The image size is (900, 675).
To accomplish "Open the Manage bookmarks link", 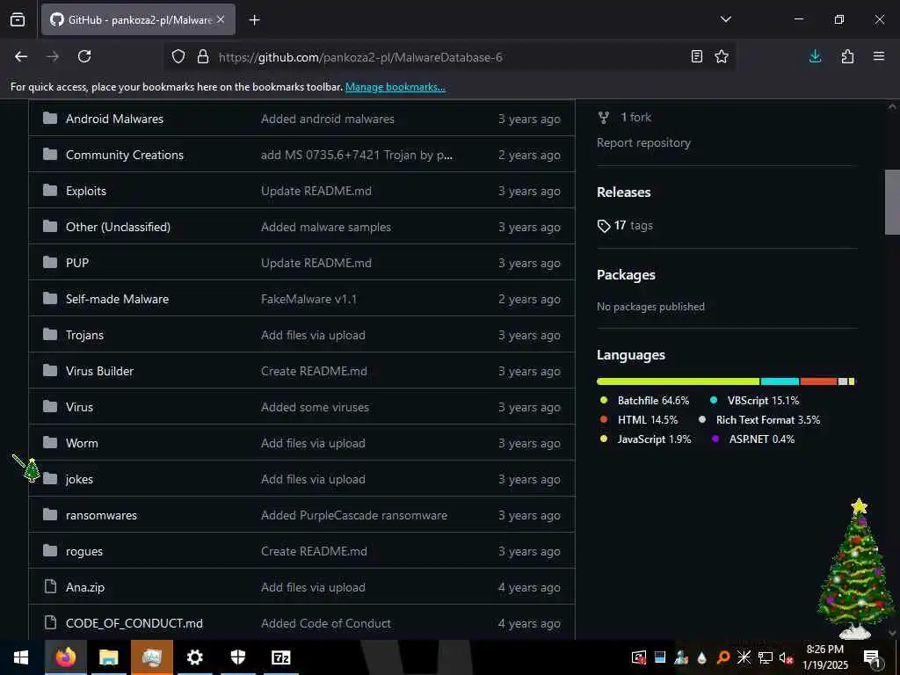I will pyautogui.click(x=395, y=87).
